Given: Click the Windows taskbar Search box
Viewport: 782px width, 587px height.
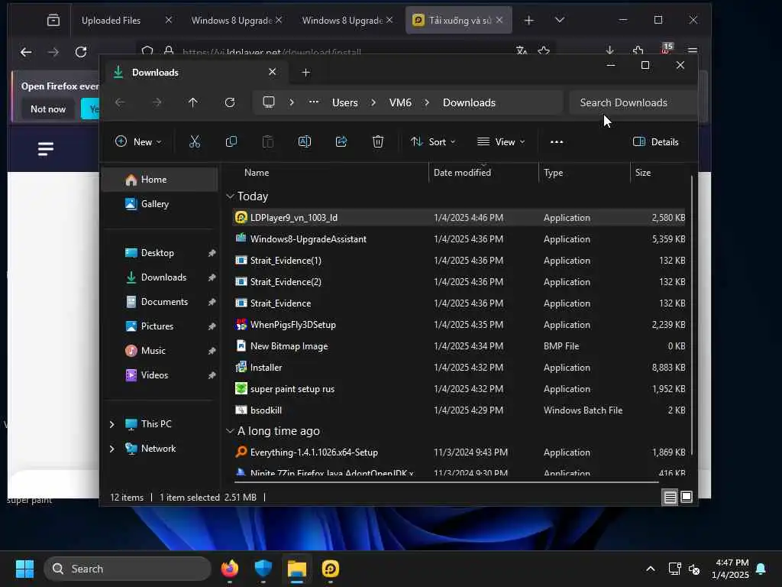Looking at the screenshot, I should pos(128,569).
